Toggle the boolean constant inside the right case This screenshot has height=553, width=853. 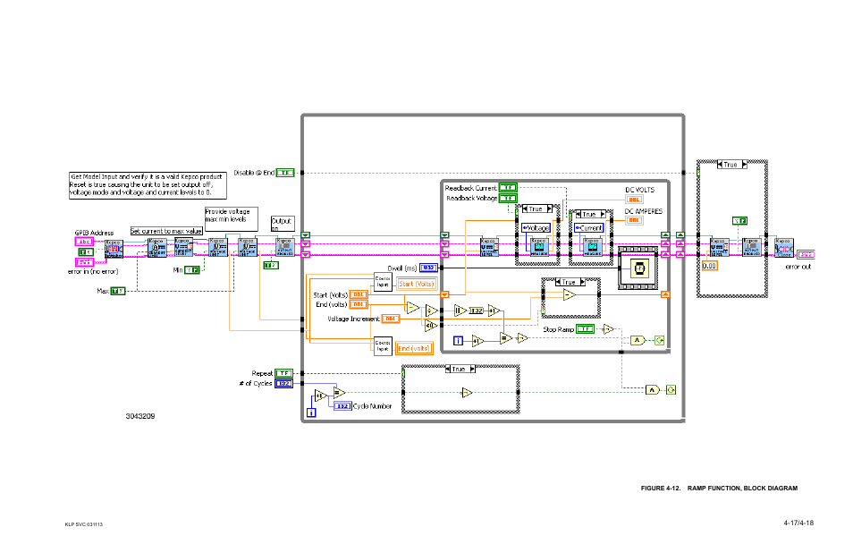pyautogui.click(x=739, y=221)
